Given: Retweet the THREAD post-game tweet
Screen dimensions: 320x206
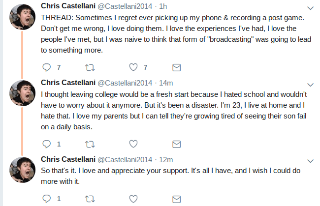Looking at the screenshot, I should [90, 67].
